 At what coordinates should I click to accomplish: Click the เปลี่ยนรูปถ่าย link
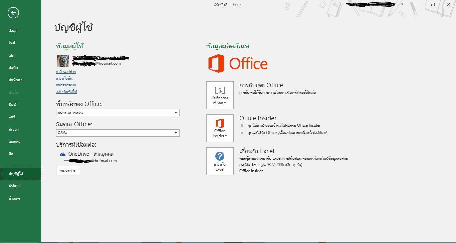pos(66,72)
